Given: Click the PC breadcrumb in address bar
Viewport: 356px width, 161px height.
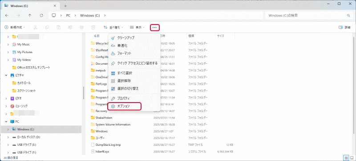Looking at the screenshot, I should 68,16.
